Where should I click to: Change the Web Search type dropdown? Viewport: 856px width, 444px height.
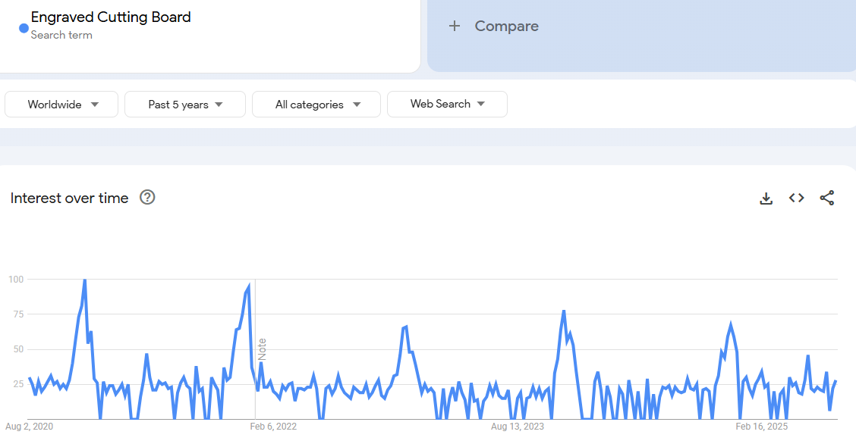point(447,105)
